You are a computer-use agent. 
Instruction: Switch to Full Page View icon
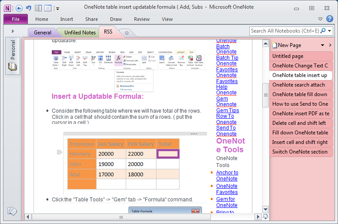(x=48, y=8)
